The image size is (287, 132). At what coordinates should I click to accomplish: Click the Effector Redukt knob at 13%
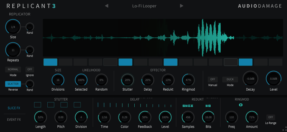click(168, 80)
